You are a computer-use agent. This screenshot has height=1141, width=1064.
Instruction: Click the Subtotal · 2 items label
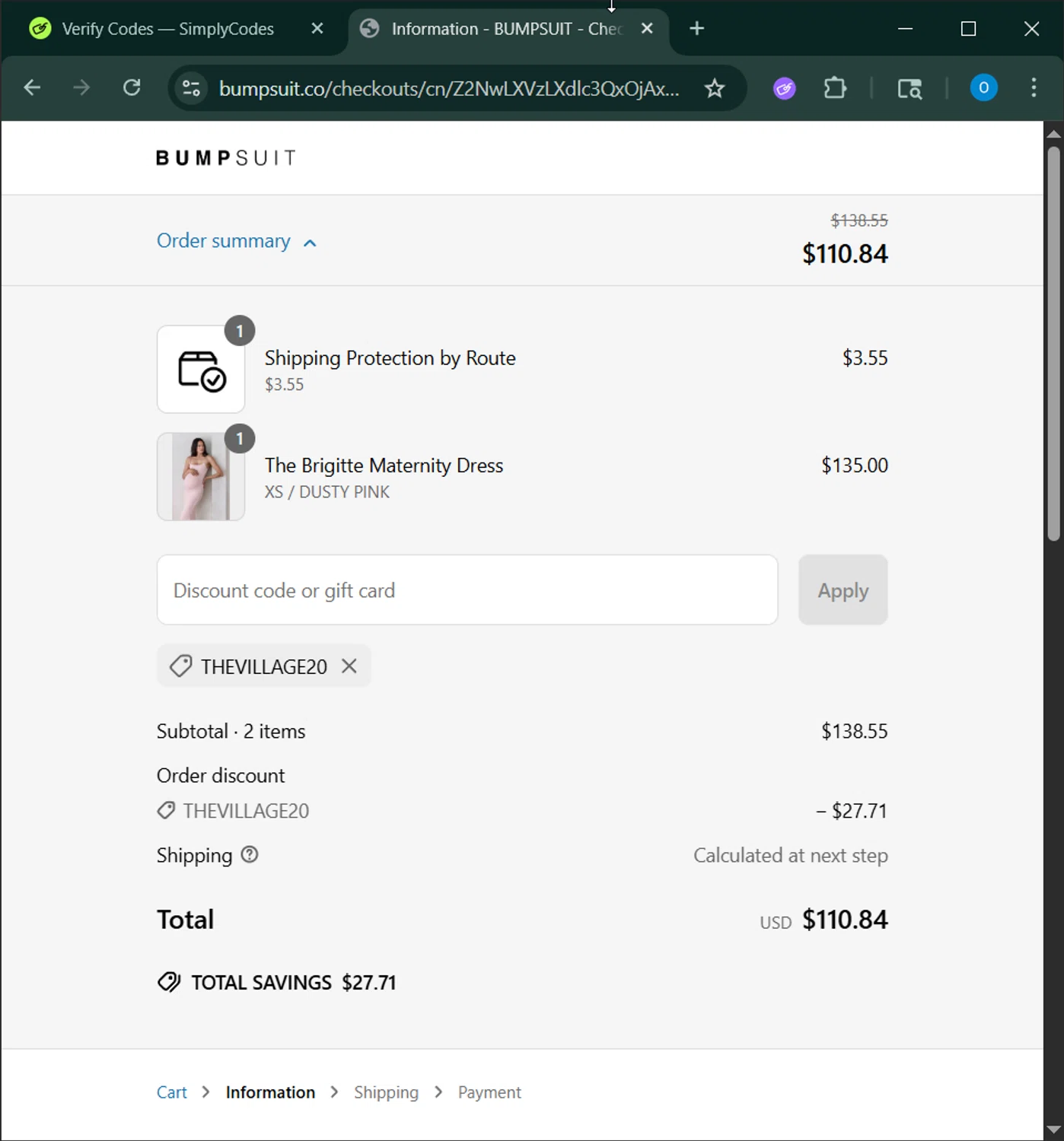tap(231, 732)
